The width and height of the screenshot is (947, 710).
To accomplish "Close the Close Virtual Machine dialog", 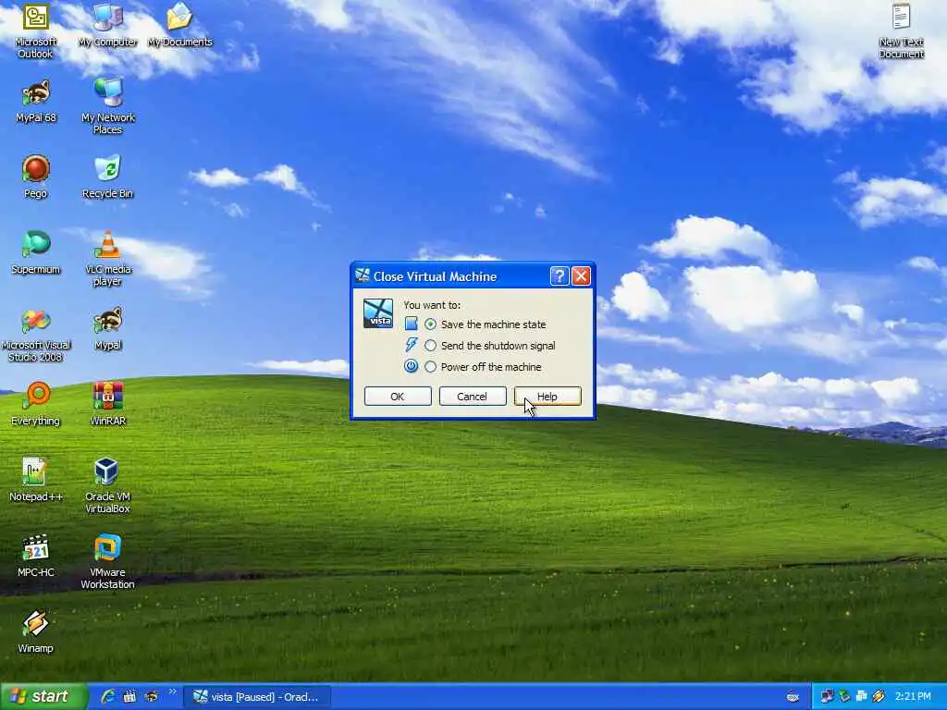I will coord(581,275).
